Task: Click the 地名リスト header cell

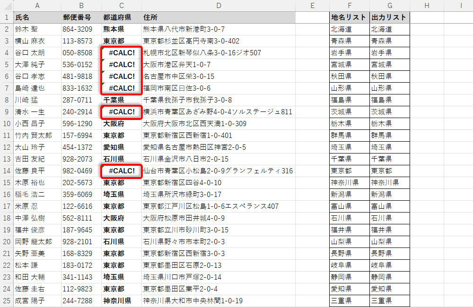Action: point(349,17)
